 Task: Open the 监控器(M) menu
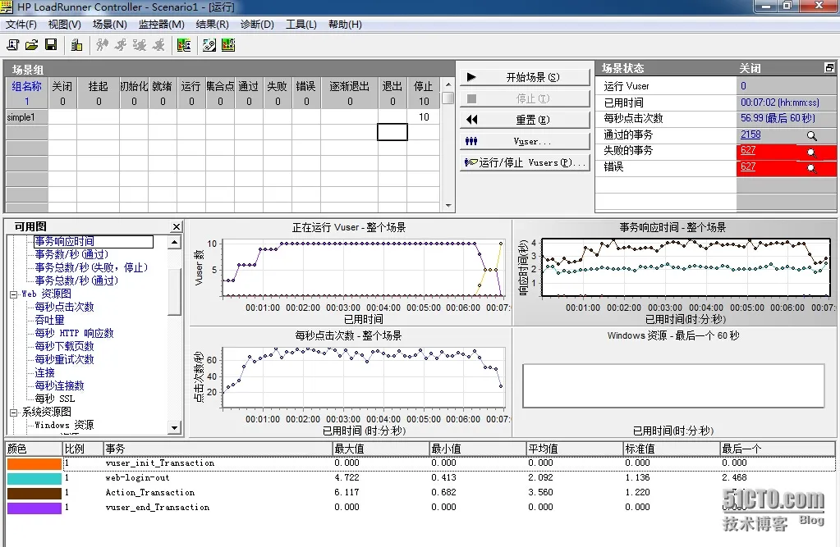(x=161, y=25)
